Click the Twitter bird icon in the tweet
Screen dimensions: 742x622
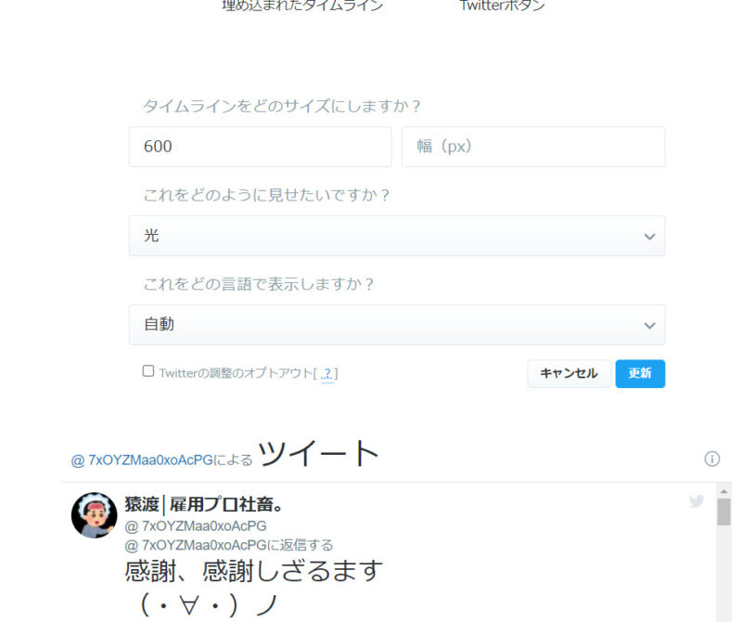click(697, 500)
